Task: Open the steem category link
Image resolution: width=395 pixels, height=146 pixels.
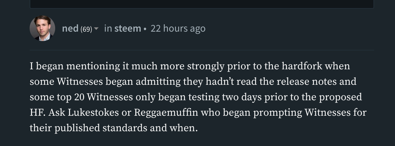Action: (x=128, y=29)
